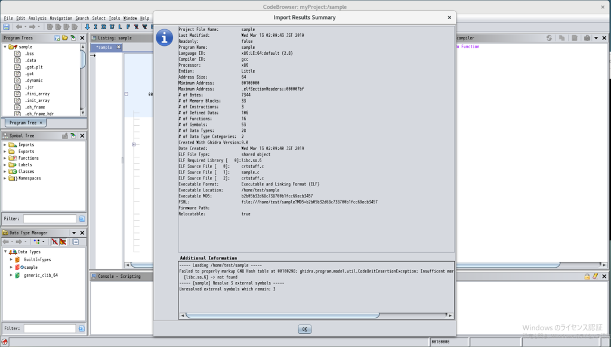The width and height of the screenshot is (611, 347).
Task: Click the Console scroll lock icon
Action: point(587,276)
